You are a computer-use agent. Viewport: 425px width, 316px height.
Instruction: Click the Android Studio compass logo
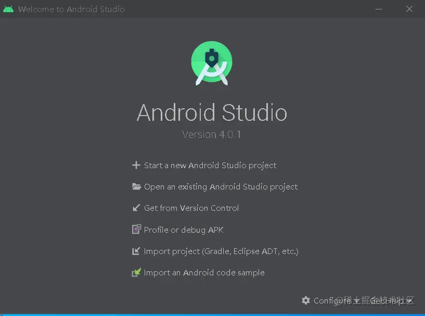click(x=212, y=63)
